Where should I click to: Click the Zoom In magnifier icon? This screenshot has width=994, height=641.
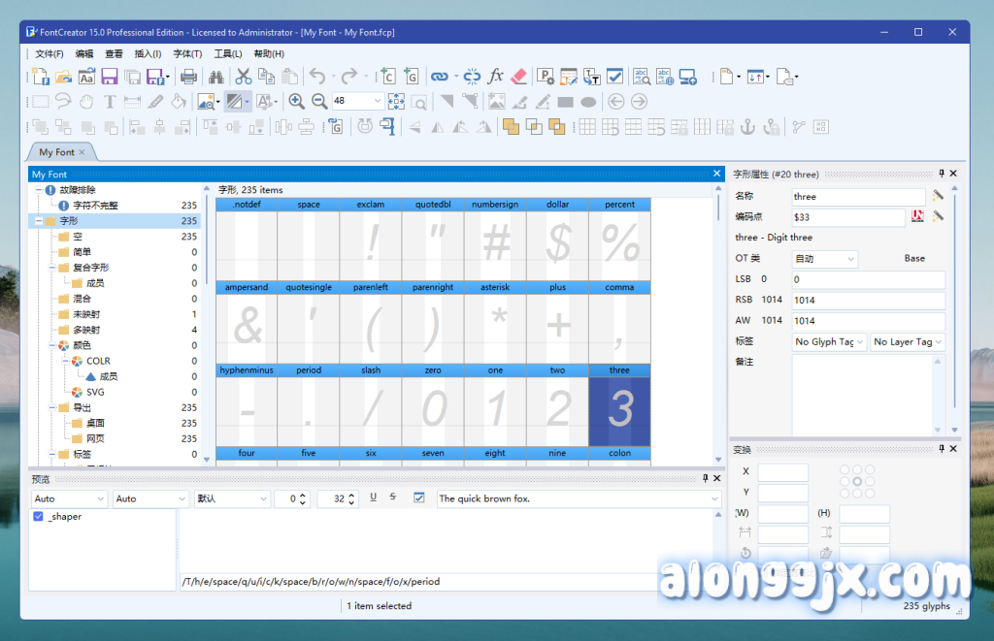click(x=296, y=101)
